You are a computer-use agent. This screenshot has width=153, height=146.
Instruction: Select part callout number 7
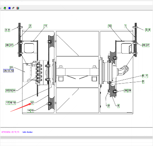click(x=146, y=76)
